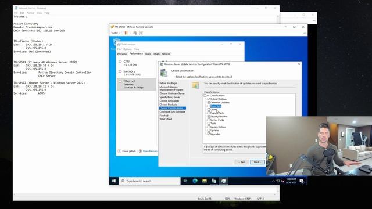Screen dimensions: 372x209
Task: Open Notepad Help menu
Action: click(x=47, y=13)
